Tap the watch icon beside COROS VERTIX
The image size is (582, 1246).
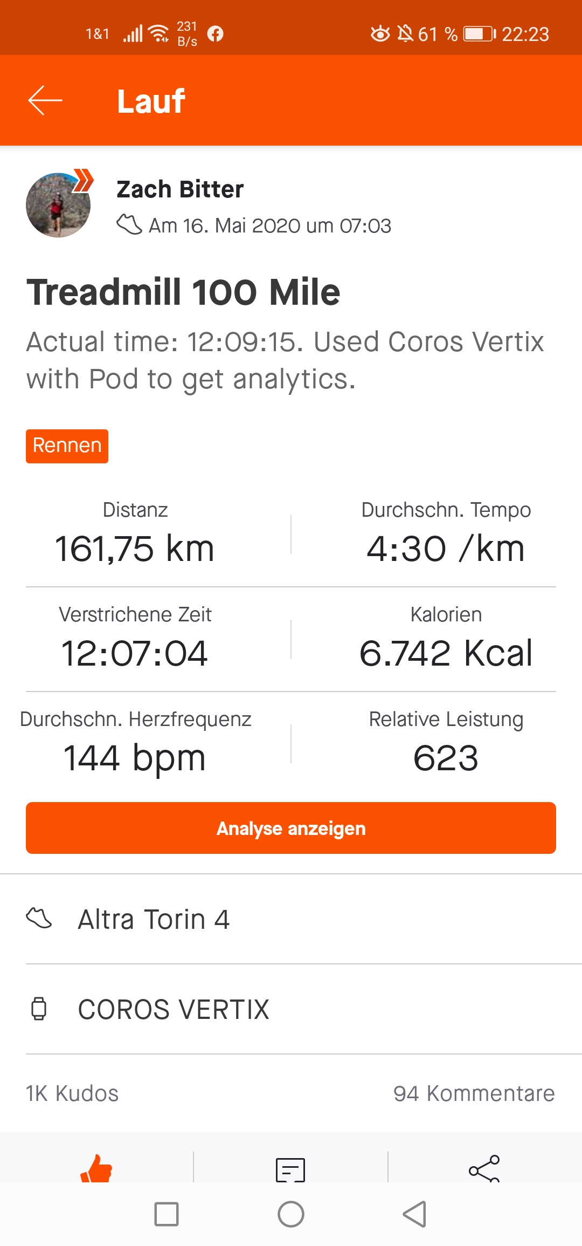[39, 1009]
